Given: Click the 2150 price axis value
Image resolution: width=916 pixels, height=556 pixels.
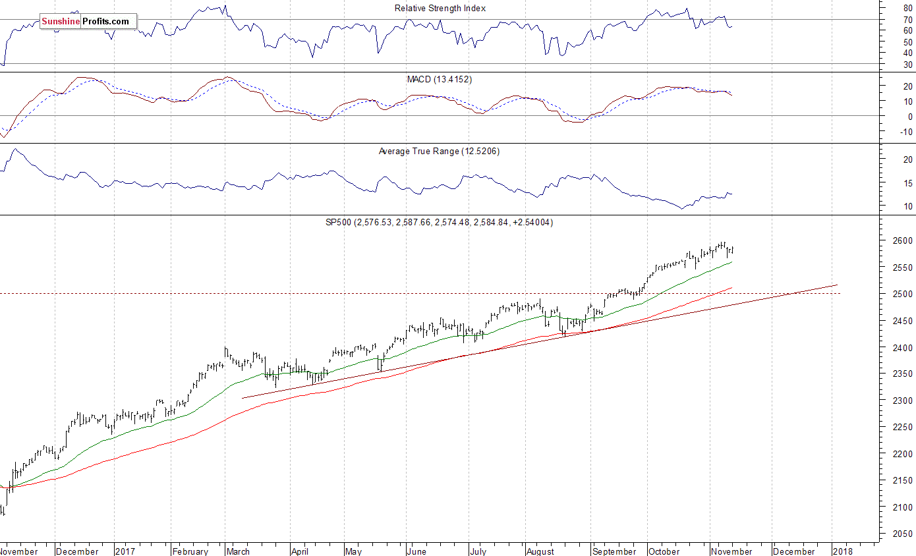Looking at the screenshot, I should tap(903, 481).
